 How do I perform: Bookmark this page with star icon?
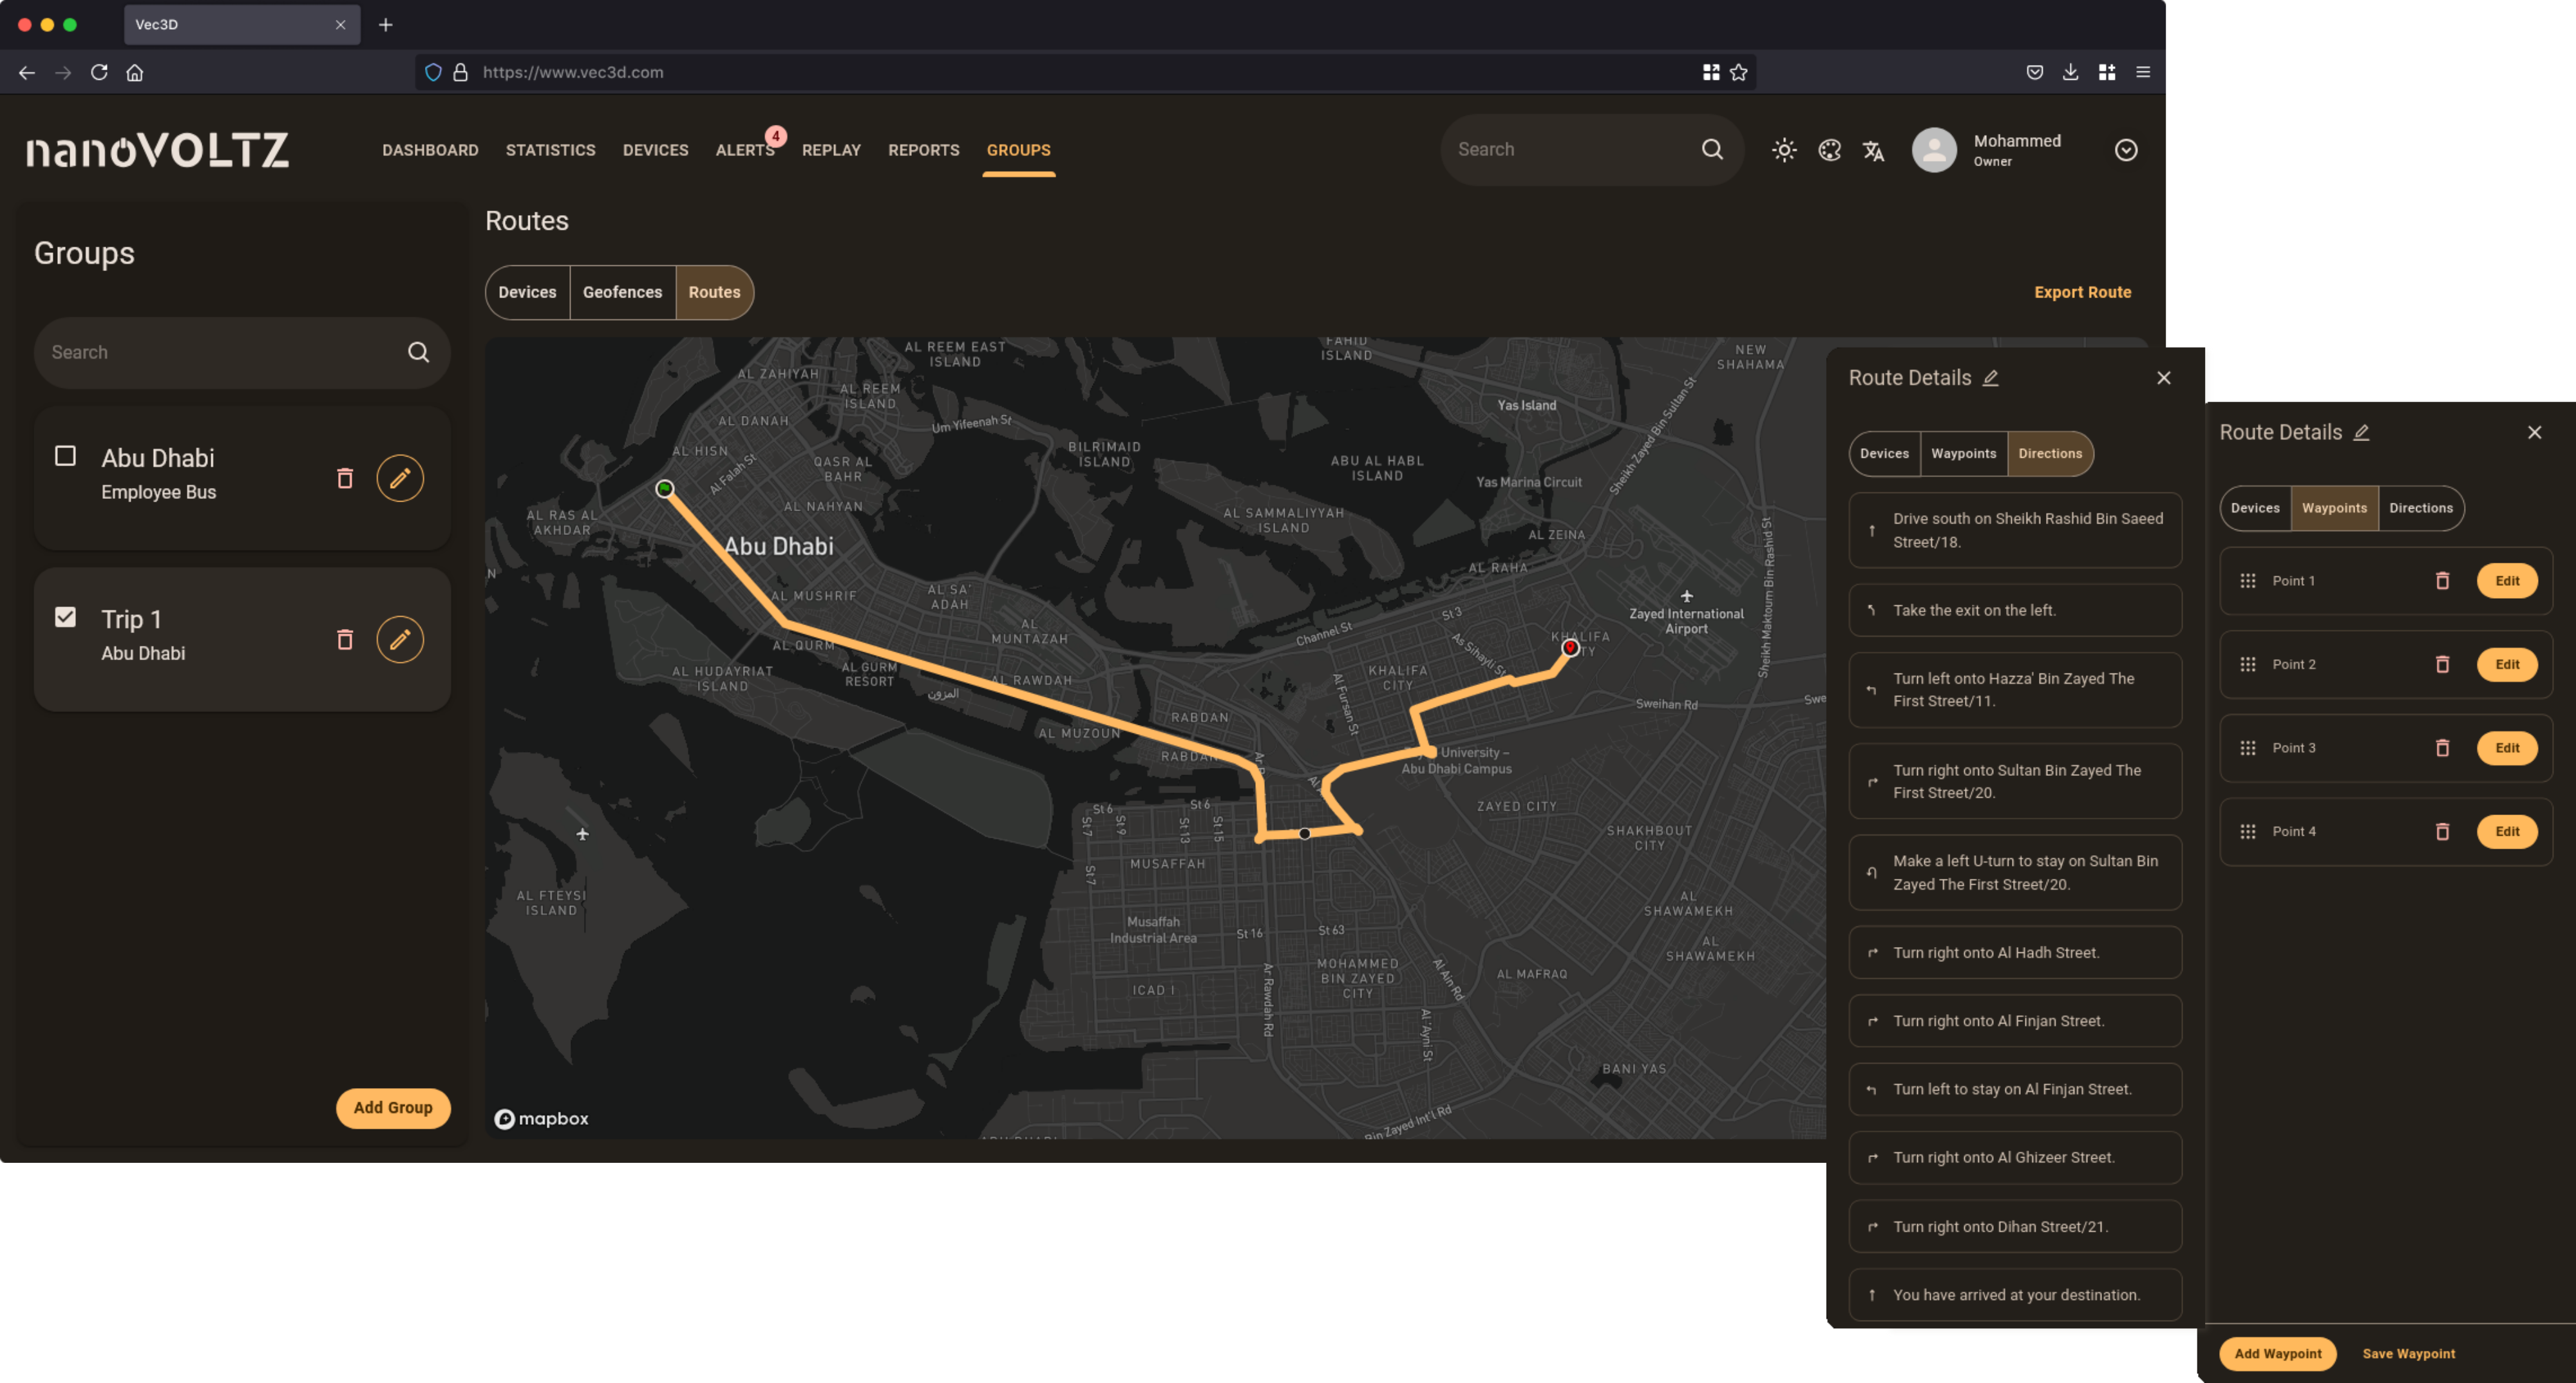pos(1739,72)
